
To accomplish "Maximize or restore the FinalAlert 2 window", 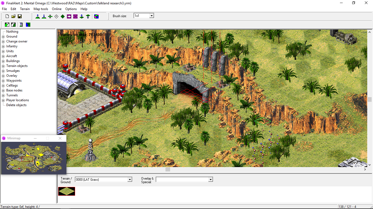I will pos(354,3).
